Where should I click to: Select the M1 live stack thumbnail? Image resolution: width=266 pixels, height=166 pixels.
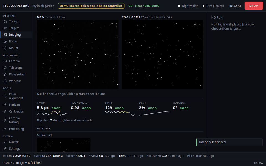[64, 145]
